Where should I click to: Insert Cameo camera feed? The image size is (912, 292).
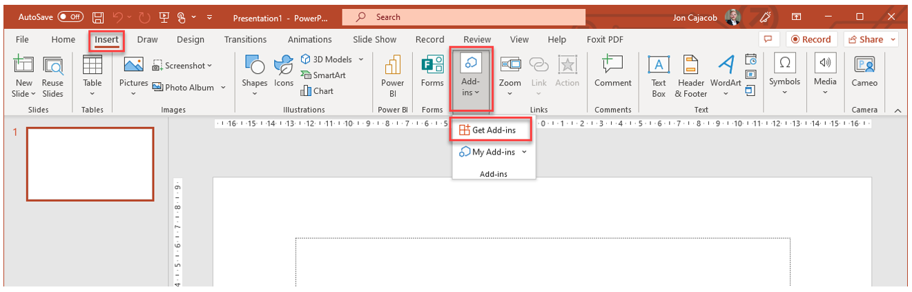point(864,72)
